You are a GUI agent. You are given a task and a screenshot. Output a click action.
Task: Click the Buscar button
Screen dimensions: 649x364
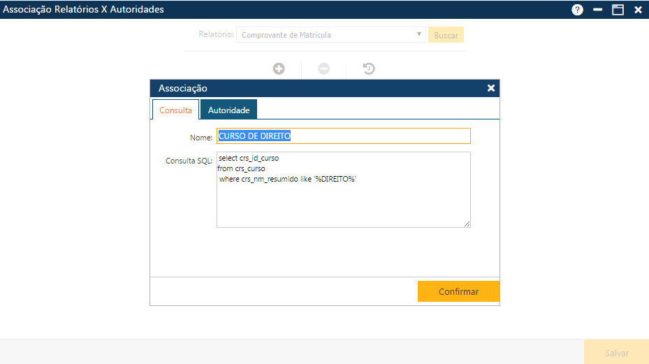(x=445, y=35)
